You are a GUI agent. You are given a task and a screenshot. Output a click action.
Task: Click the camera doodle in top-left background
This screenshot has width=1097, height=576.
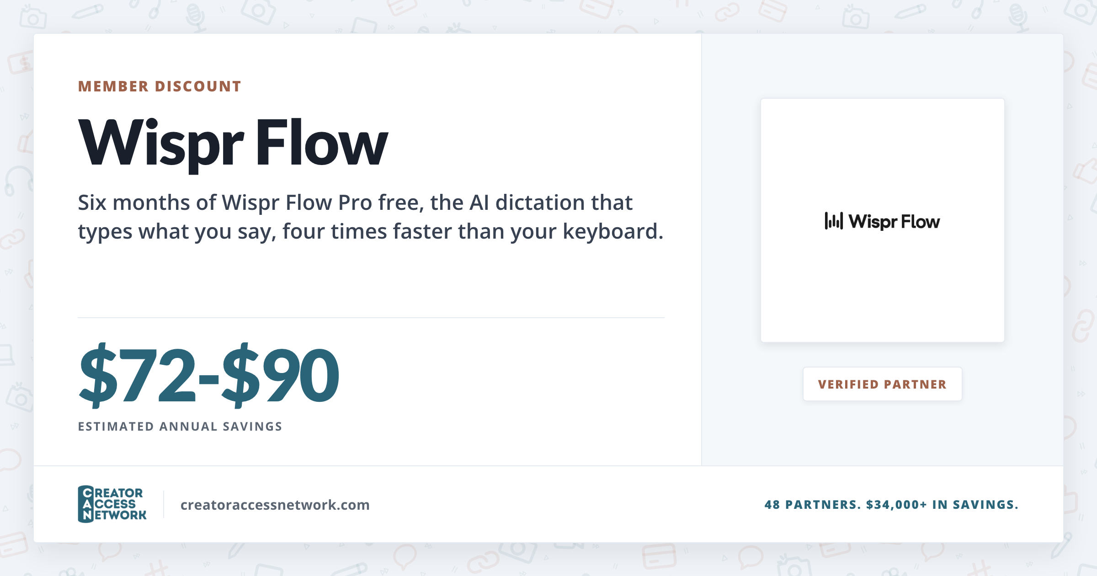[33, 16]
